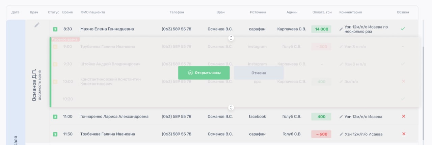Edit the comment for Махно Елена Геннадьевна
Viewport: 432px width, 145px height.
pyautogui.click(x=341, y=29)
